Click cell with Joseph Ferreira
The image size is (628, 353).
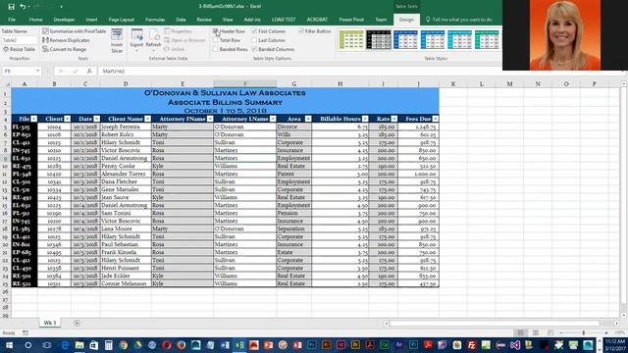(126, 126)
